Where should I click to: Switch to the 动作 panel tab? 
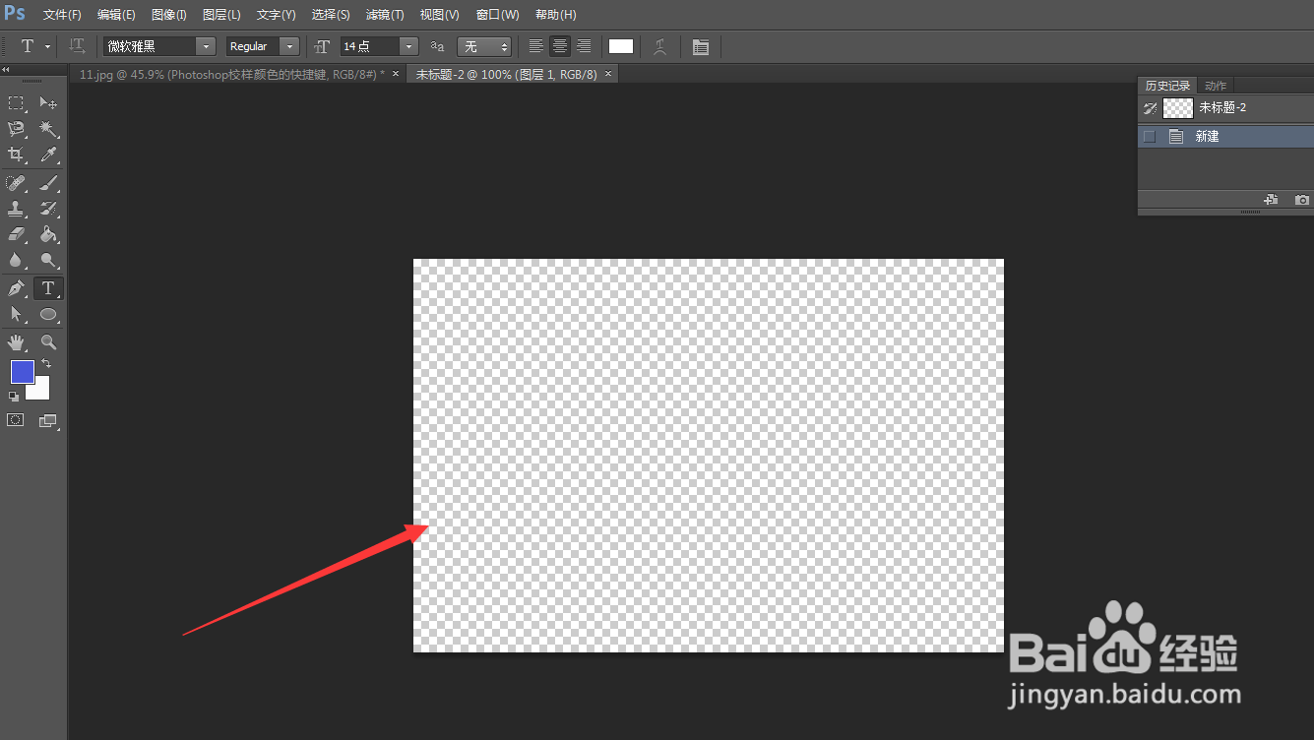[1216, 86]
